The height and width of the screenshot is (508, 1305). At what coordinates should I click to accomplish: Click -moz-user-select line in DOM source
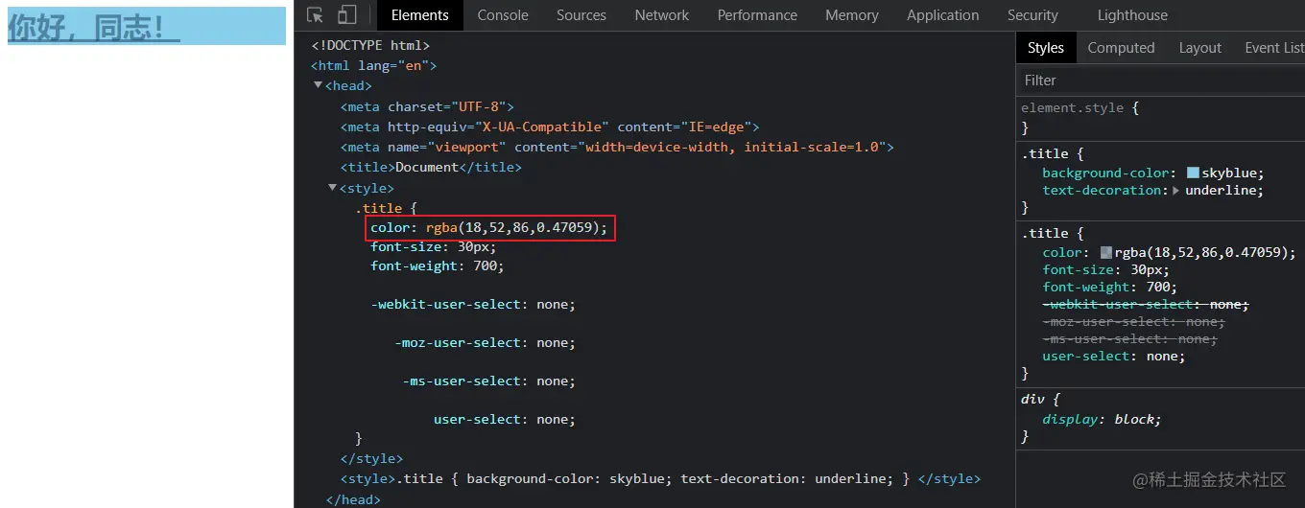point(485,342)
